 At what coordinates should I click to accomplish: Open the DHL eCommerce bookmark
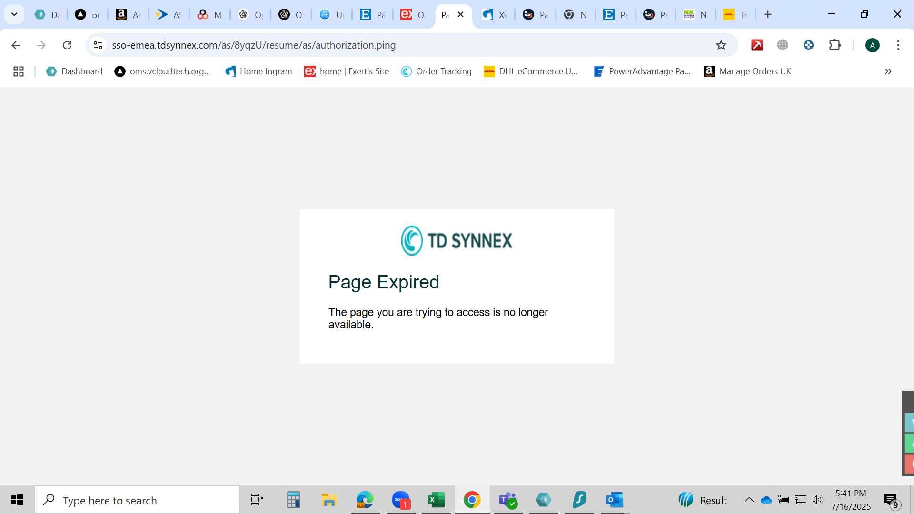pos(531,71)
